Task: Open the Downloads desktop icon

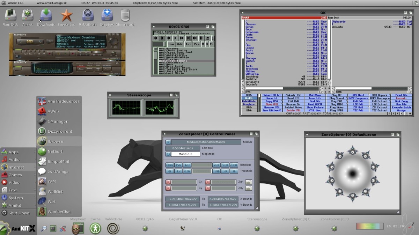Action: tap(46, 16)
